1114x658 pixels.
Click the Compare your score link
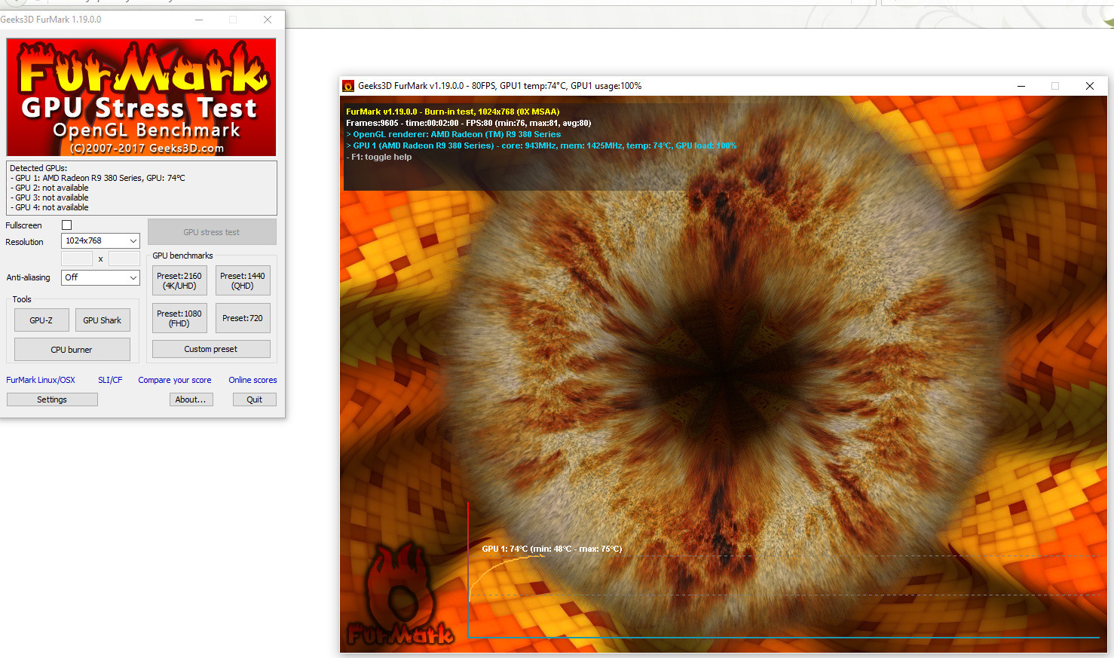pyautogui.click(x=175, y=380)
